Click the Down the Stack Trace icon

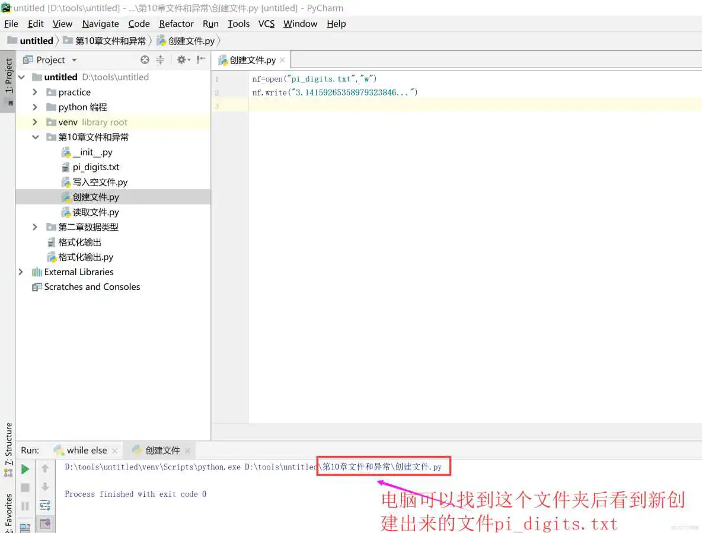click(45, 487)
